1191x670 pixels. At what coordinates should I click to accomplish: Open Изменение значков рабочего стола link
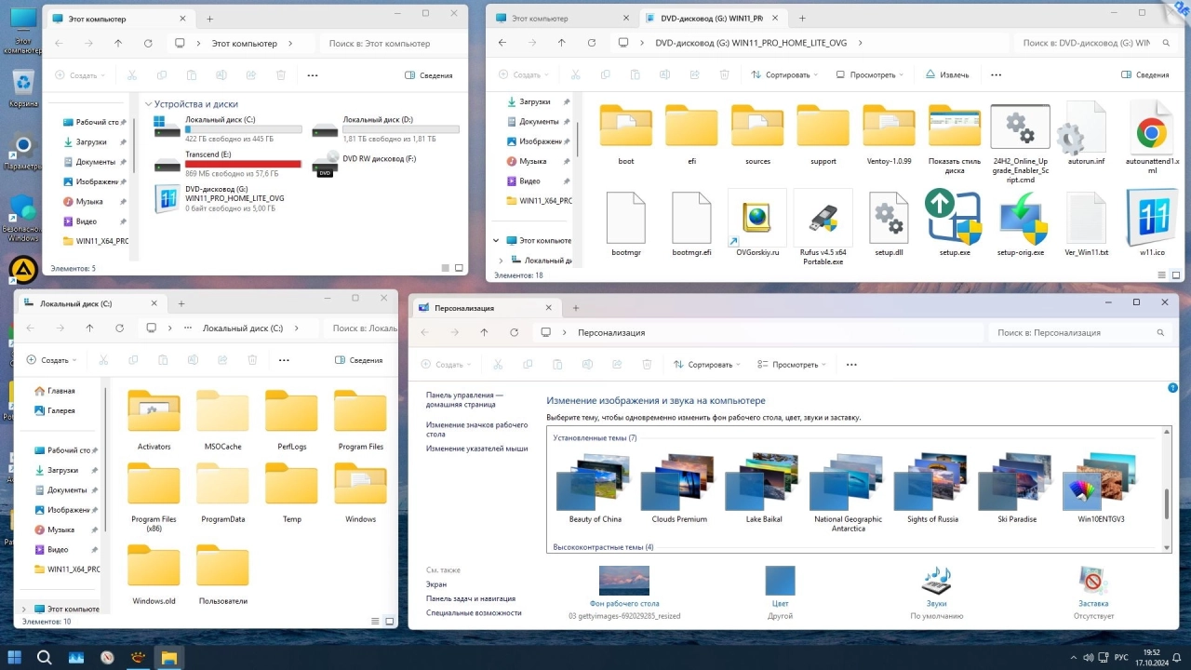click(x=477, y=429)
